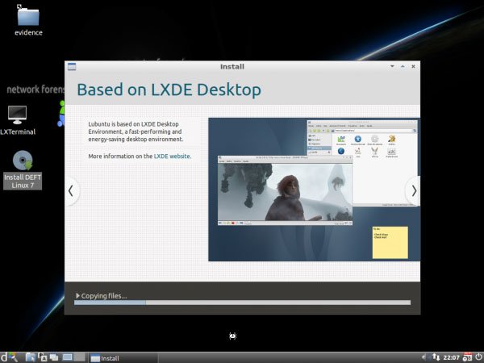Click the Install window menu icon in title bar
The height and width of the screenshot is (363, 484).
point(72,66)
